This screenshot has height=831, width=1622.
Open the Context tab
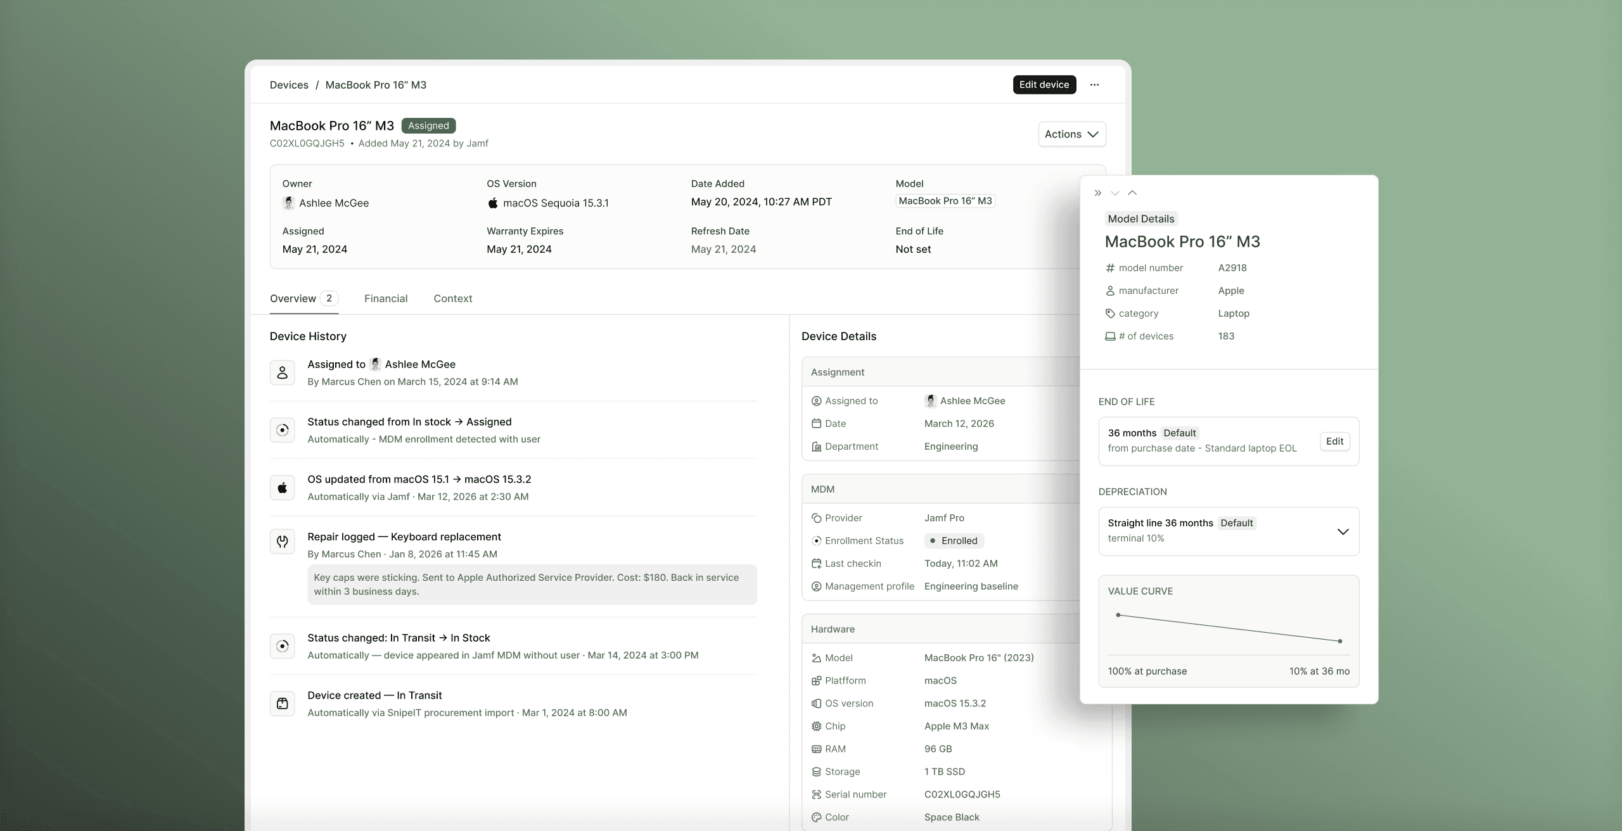pos(453,298)
